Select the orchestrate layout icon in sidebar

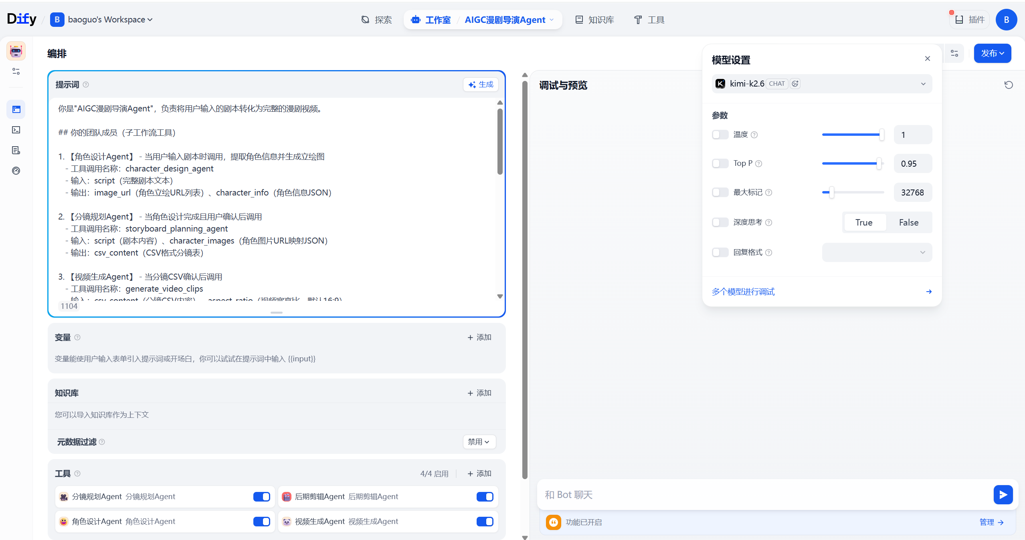[16, 109]
